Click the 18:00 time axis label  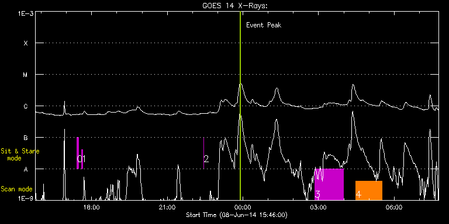(x=91, y=208)
